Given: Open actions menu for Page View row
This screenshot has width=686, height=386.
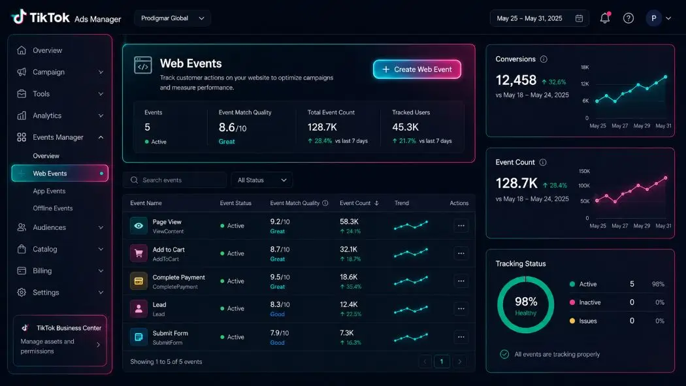Looking at the screenshot, I should pyautogui.click(x=461, y=226).
